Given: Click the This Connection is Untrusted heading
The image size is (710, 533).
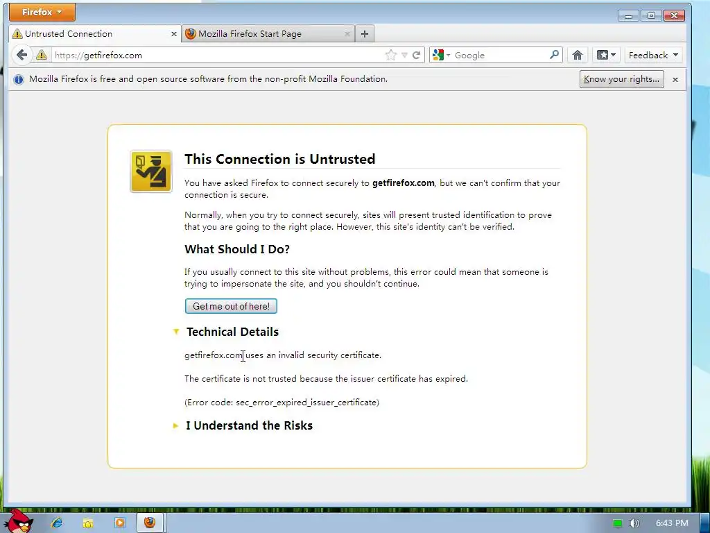Looking at the screenshot, I should point(280,159).
